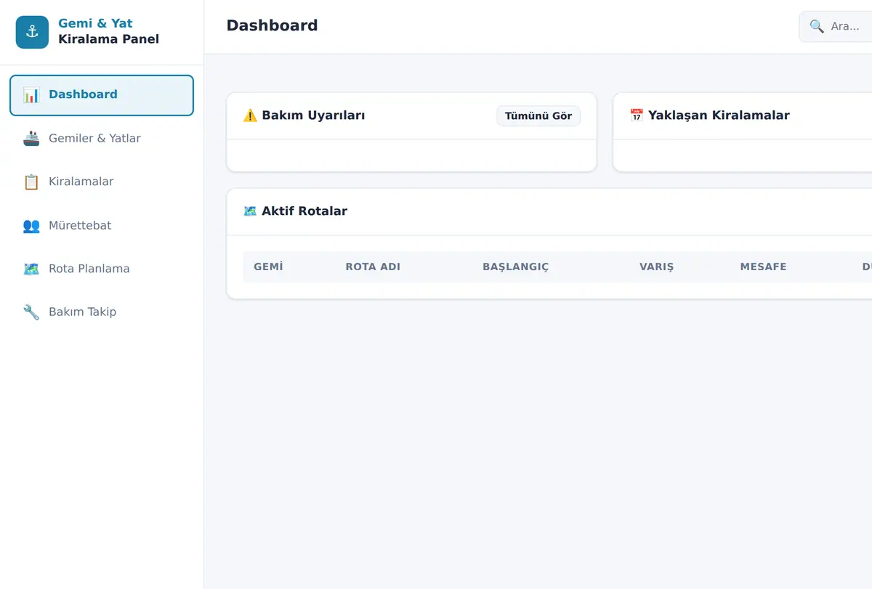Click the warning icon beside Bakım Uyarıları

click(250, 115)
